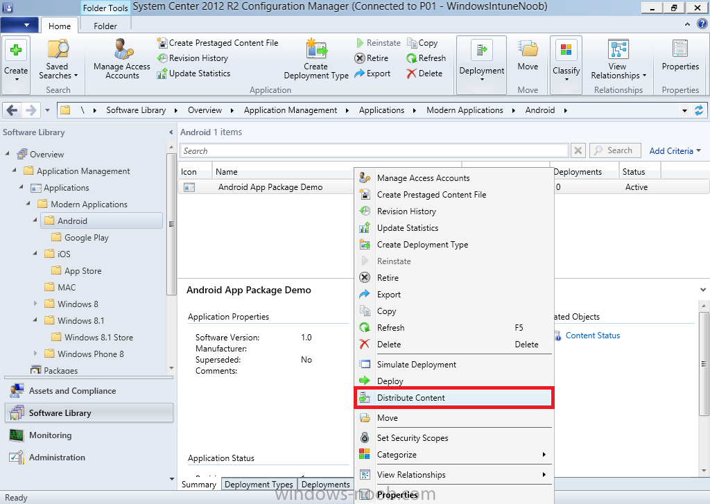Choose Retire in the context menu
Screen dimensions: 710x504
tap(453, 277)
